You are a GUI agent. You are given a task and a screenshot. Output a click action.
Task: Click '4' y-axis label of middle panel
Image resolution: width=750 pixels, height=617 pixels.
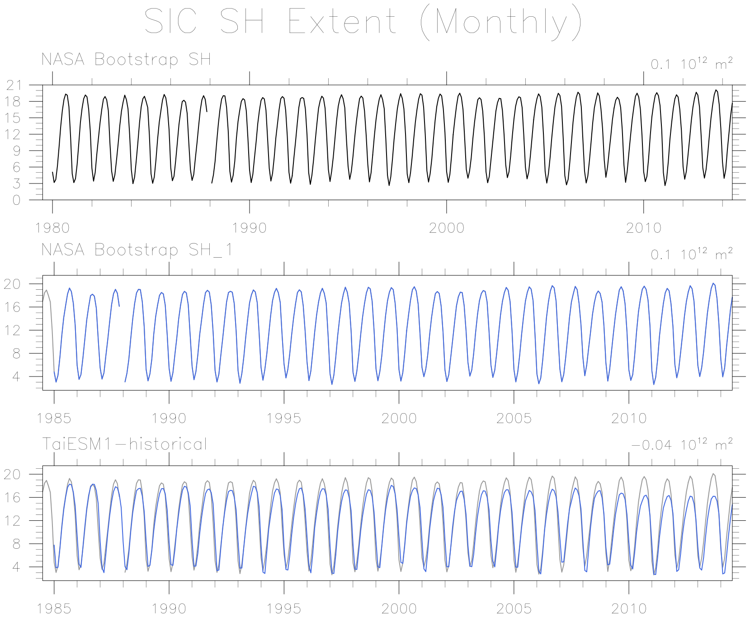(17, 377)
